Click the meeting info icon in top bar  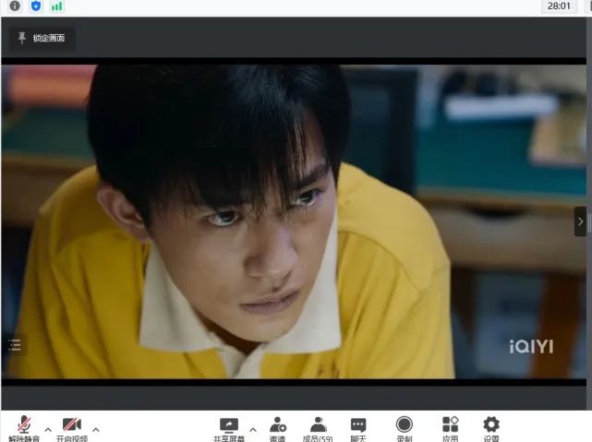click(x=14, y=6)
